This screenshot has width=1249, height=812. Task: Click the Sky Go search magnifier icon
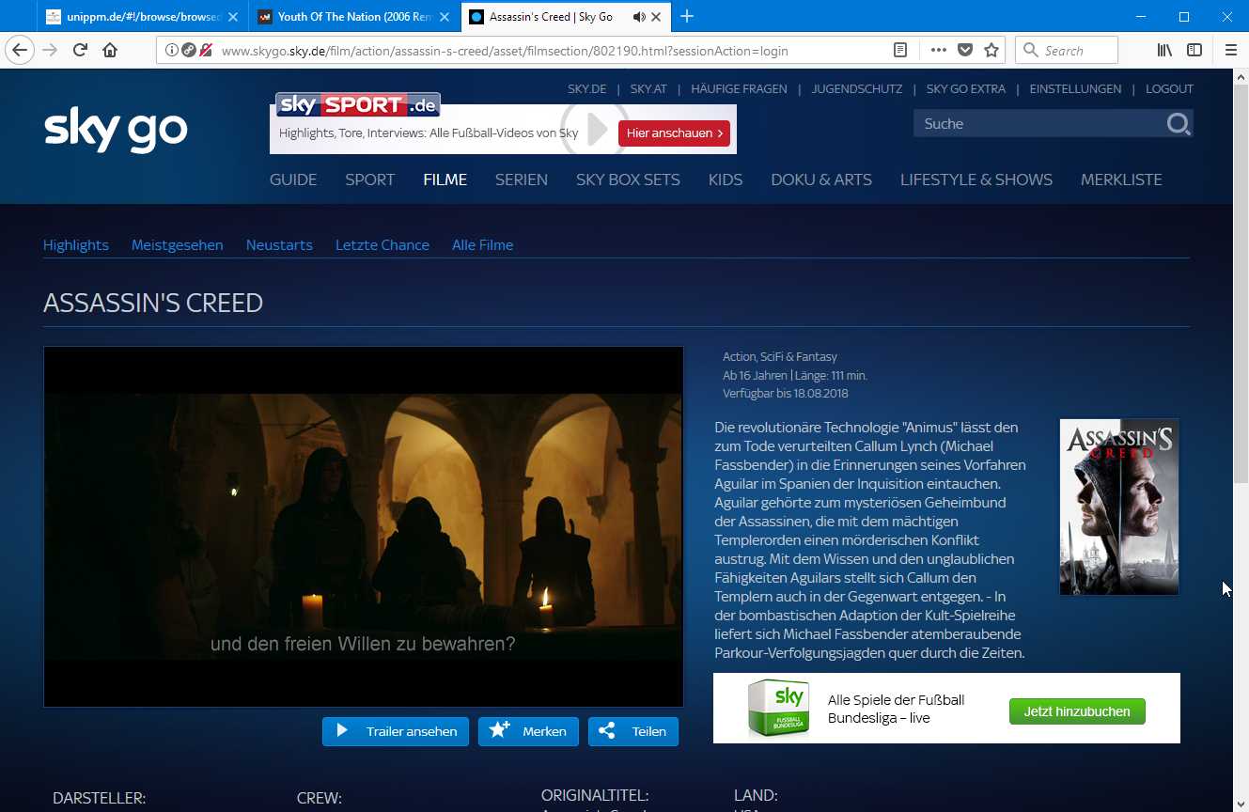[x=1179, y=123]
